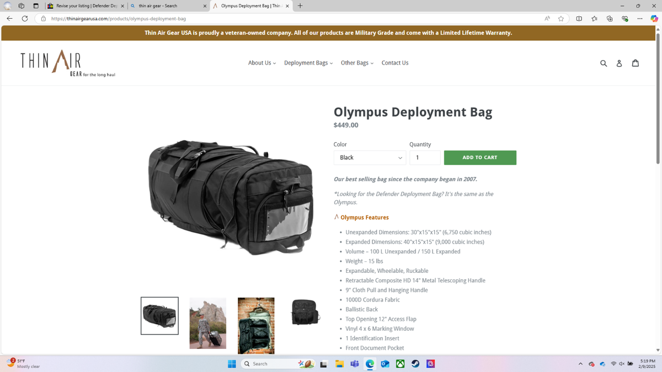662x372 pixels.
Task: Click the Edge profile avatar icon
Action: (8, 6)
